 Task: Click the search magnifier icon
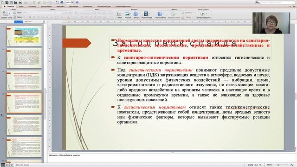pos(257,2)
